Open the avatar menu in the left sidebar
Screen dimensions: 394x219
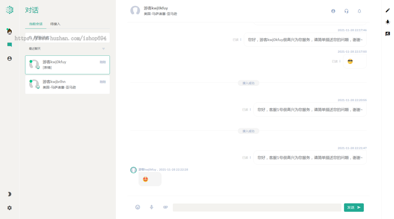coord(9,31)
